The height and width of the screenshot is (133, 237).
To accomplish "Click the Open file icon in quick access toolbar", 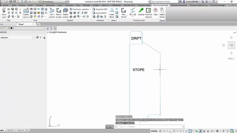I will 7,1.
